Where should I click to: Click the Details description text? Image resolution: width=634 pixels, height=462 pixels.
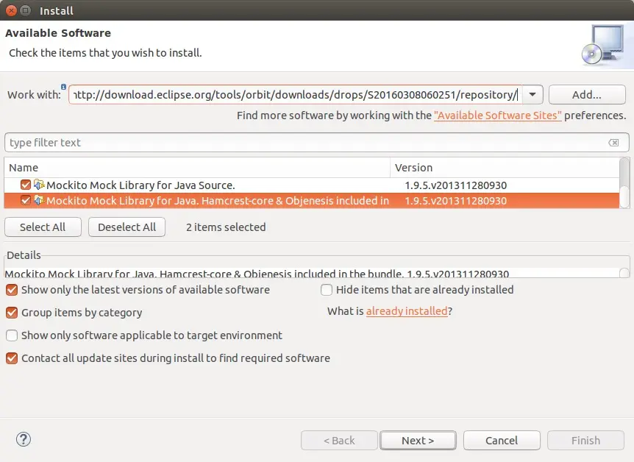click(x=257, y=273)
